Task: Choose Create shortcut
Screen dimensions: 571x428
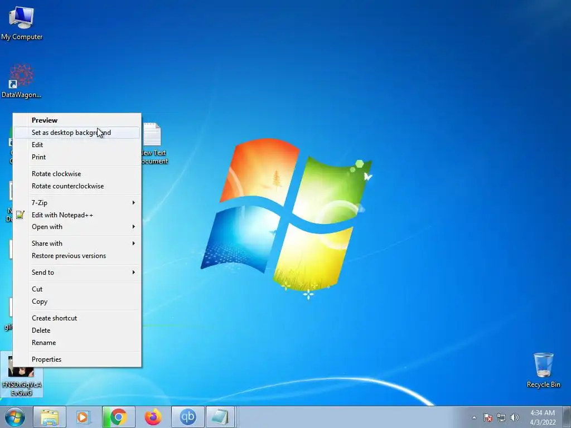Action: click(77, 318)
